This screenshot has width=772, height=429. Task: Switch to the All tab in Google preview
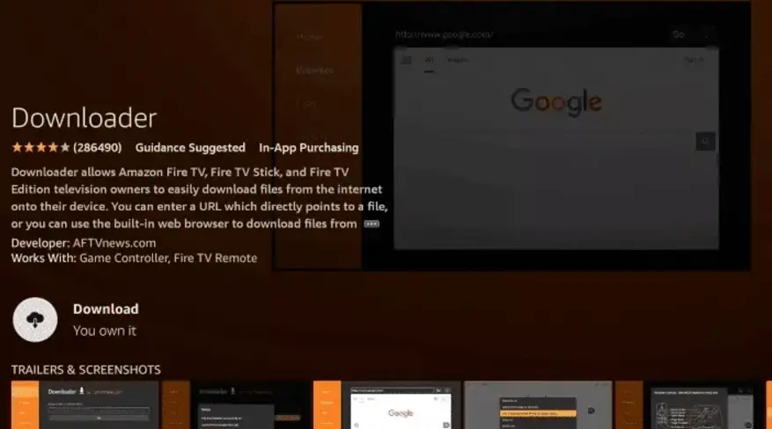pyautogui.click(x=430, y=60)
